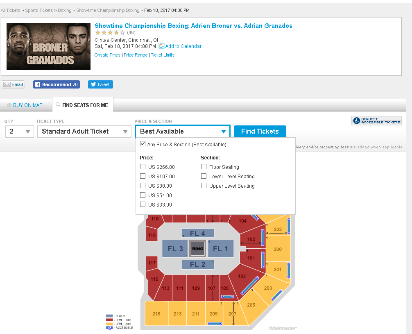The width and height of the screenshot is (412, 334).
Task: Open the Ticket Limits link
Action: (163, 55)
